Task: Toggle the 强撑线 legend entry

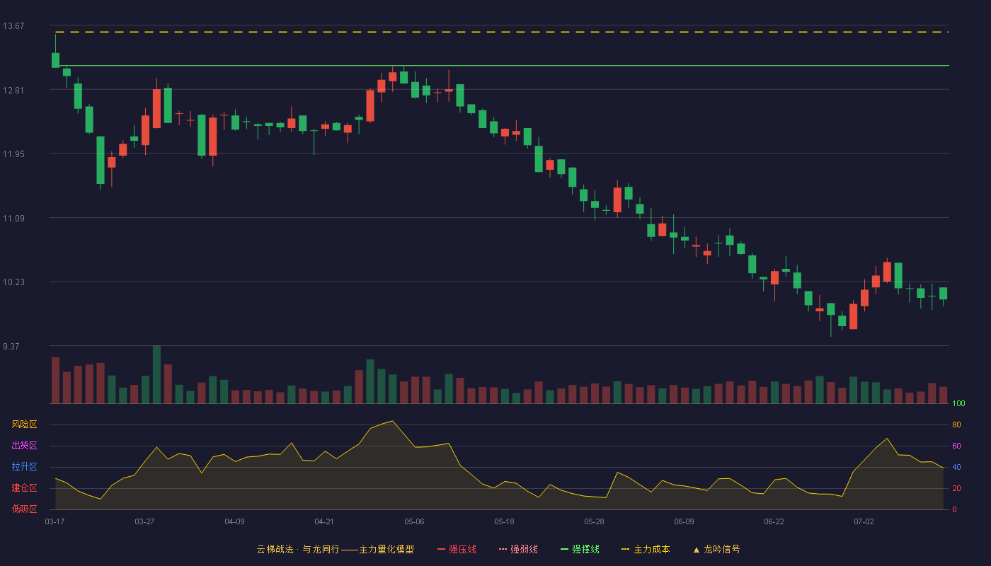Action: coord(580,549)
